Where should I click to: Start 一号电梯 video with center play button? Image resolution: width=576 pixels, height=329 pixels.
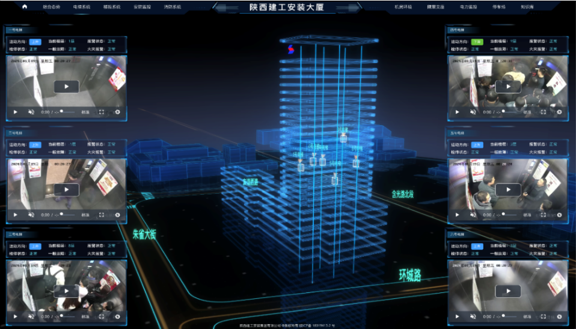[67, 87]
